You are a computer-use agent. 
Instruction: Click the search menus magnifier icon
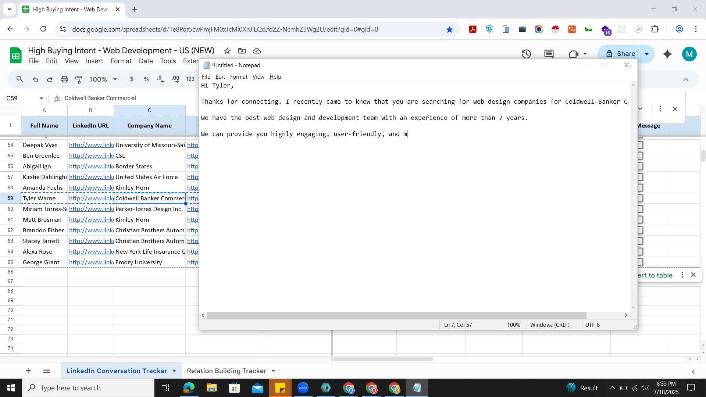[20, 79]
